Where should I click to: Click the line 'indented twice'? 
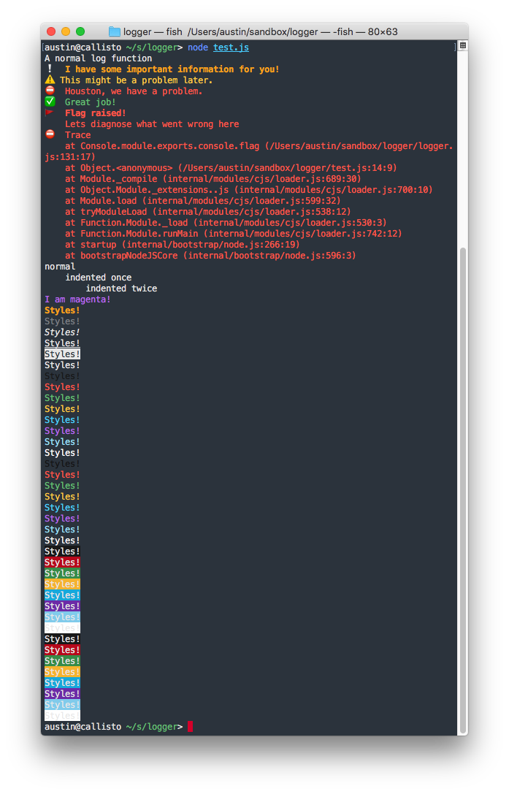pos(121,289)
